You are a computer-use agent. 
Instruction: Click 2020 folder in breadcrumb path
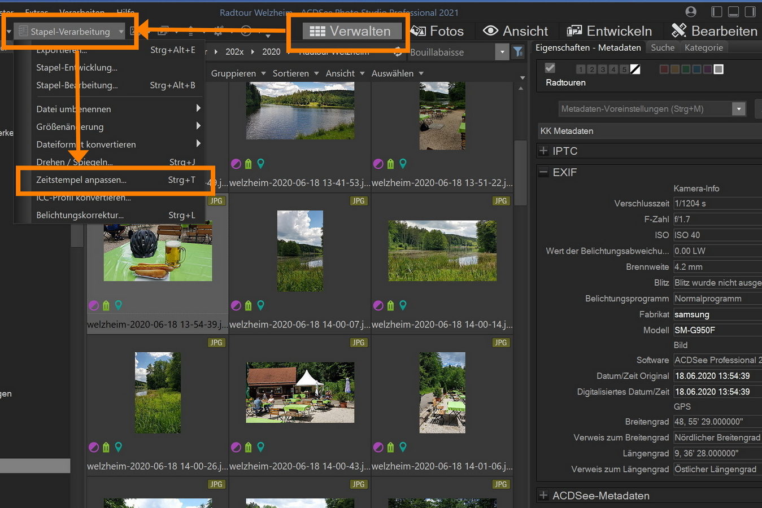point(271,52)
